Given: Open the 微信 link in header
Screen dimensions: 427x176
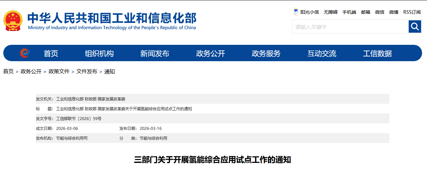Looking at the screenshot, I should pyautogui.click(x=380, y=12).
